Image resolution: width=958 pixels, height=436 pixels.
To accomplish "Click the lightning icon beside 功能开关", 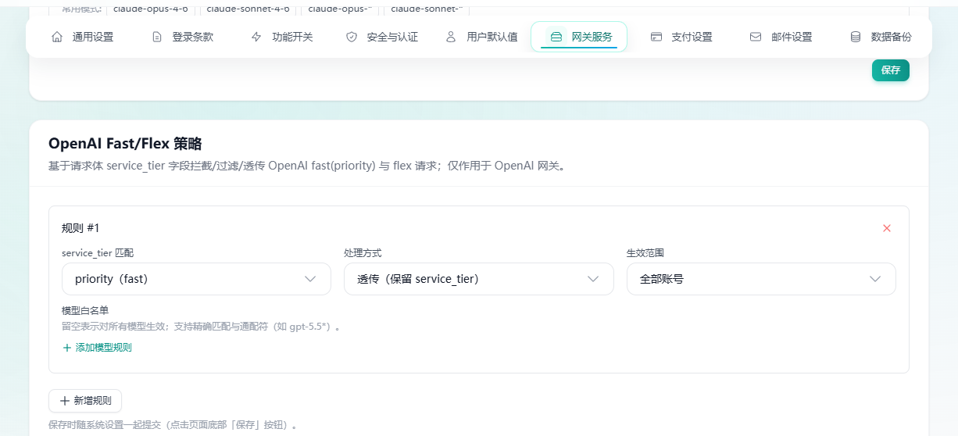I will (256, 37).
